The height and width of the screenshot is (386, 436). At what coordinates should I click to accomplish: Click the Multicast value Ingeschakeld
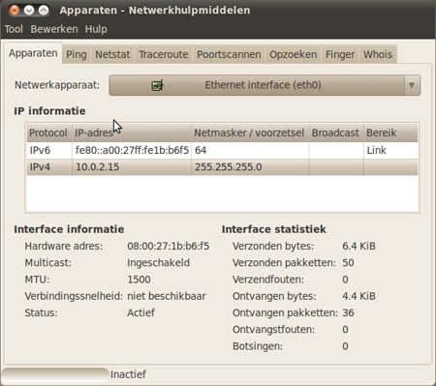click(158, 263)
